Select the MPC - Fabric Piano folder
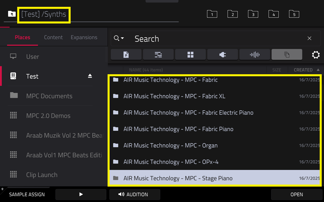The width and height of the screenshot is (324, 202). coord(215,129)
